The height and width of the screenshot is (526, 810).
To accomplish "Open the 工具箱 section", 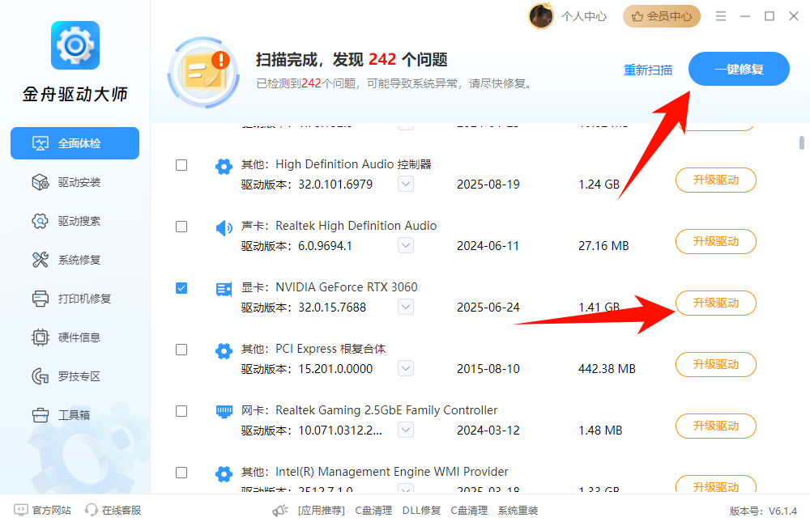I will pyautogui.click(x=75, y=415).
